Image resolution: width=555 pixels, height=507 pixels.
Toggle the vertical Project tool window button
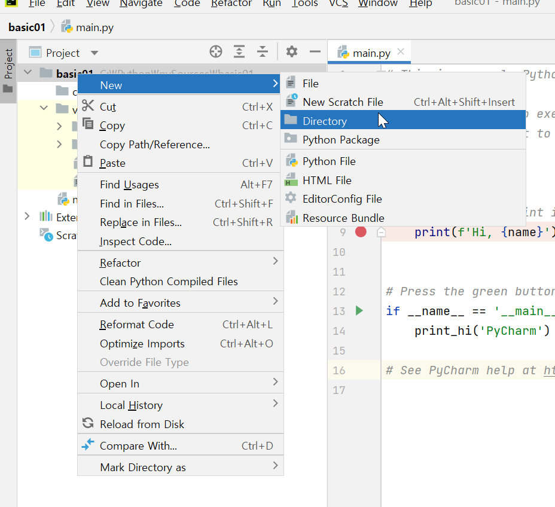point(8,71)
